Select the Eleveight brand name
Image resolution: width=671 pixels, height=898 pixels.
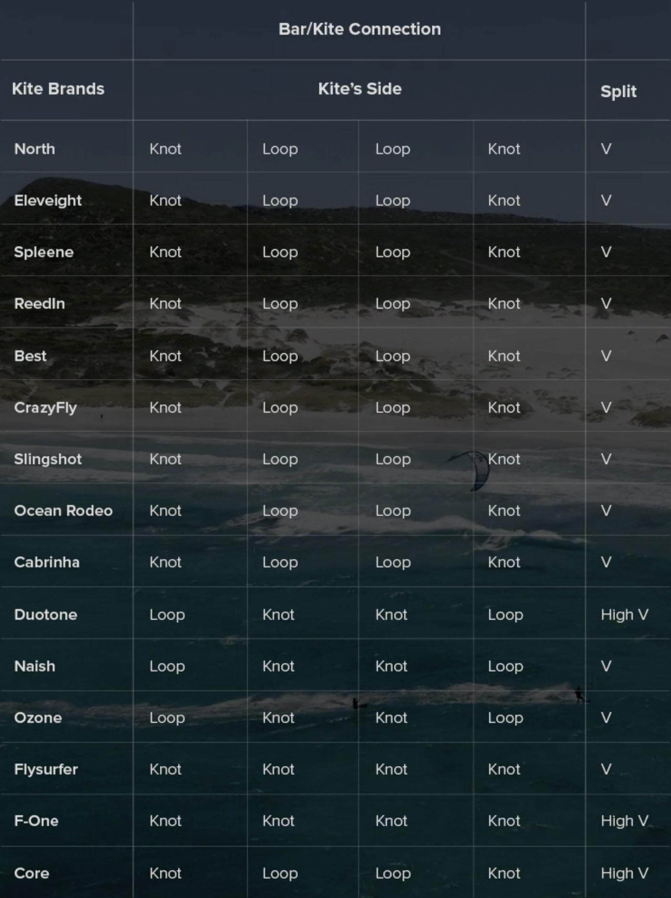pyautogui.click(x=48, y=200)
